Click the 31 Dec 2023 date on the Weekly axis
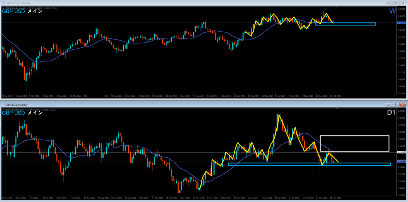The height and width of the screenshot is (202, 408). pyautogui.click(x=144, y=96)
